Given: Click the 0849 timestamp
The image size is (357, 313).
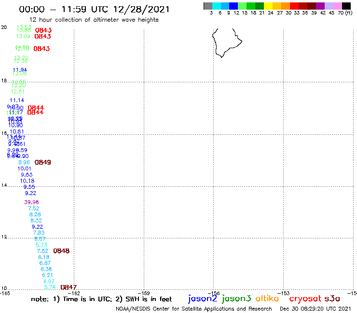Looking at the screenshot, I should (x=43, y=162).
